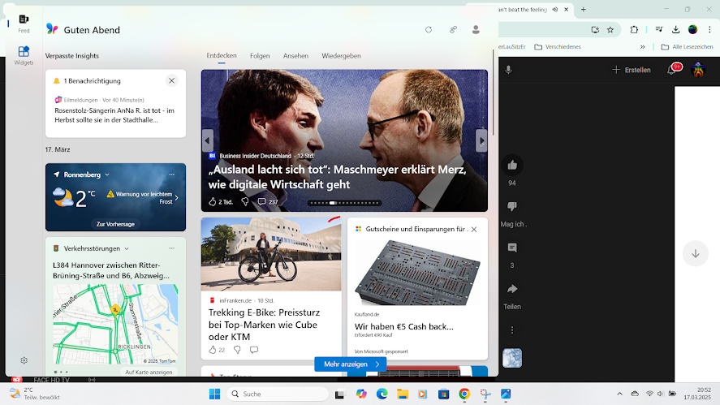Switch to the Folgen tab
Viewport: 720px width, 405px height.
pyautogui.click(x=260, y=55)
